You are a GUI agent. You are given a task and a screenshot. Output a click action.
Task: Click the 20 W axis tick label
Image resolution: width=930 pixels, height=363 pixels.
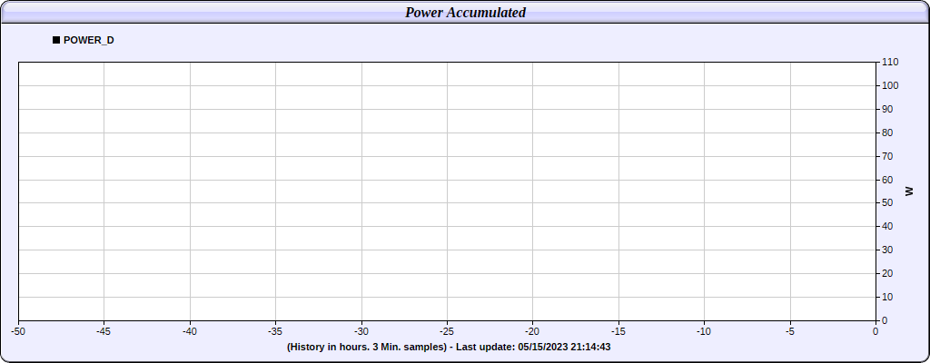[888, 273]
